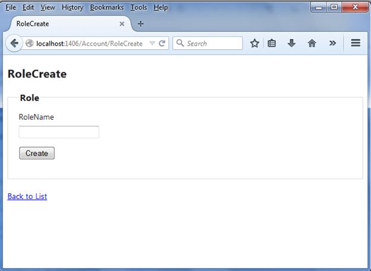
Task: Open the URL history dropdown arrow
Action: 152,43
